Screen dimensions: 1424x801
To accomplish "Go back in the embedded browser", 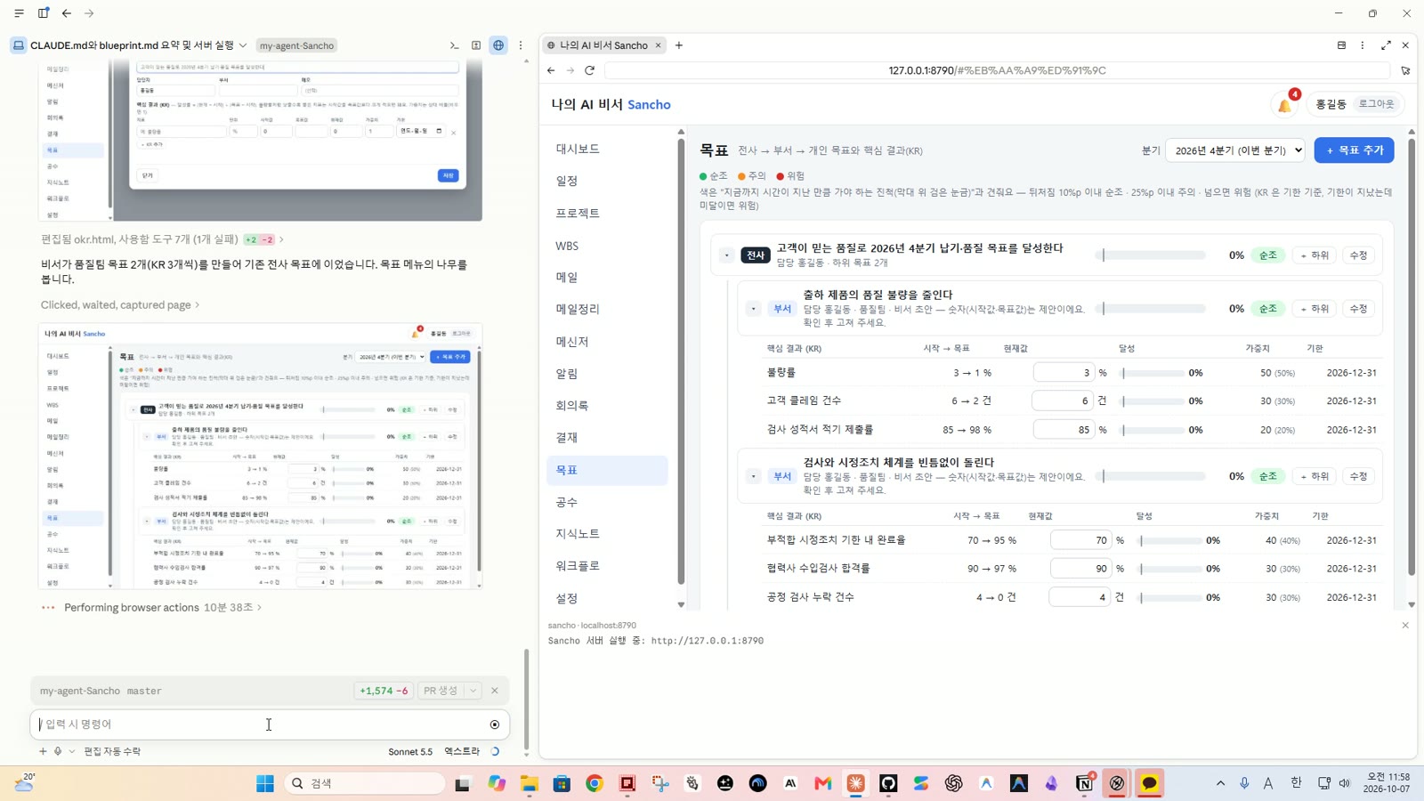I will point(551,70).
